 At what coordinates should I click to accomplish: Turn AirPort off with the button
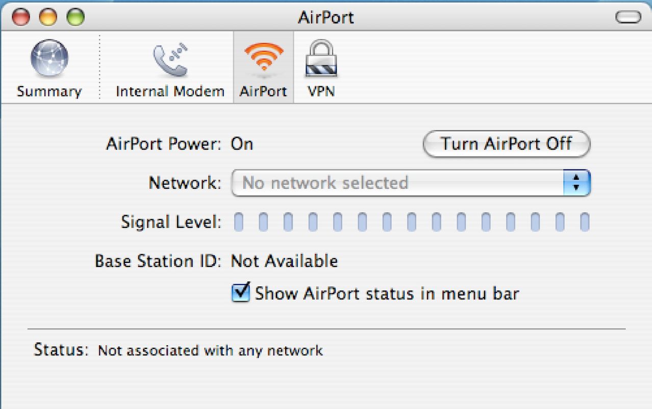[507, 144]
